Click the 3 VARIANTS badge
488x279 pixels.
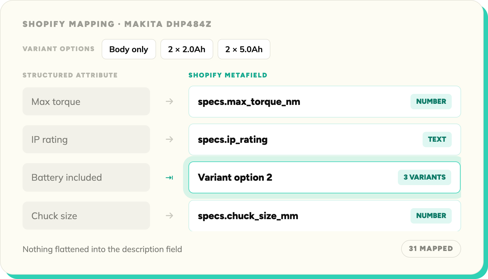point(425,177)
